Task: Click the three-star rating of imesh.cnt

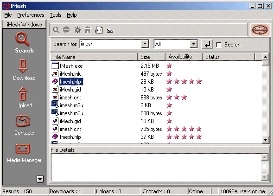Action: [x=177, y=97]
